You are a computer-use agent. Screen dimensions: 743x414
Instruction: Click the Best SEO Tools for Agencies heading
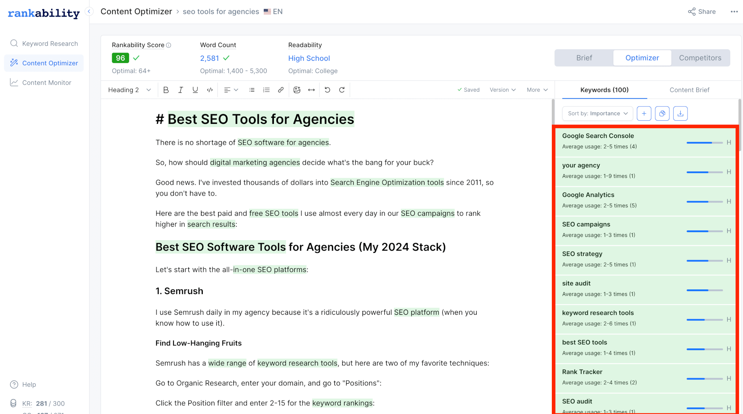tap(255, 119)
